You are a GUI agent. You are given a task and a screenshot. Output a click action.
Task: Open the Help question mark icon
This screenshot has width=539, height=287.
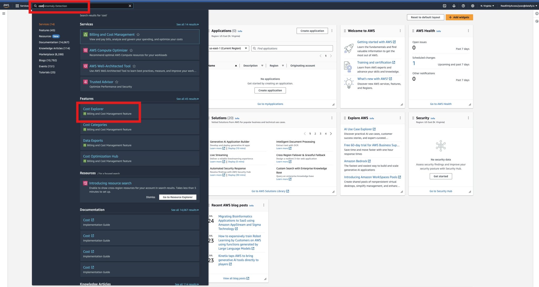tap(463, 6)
